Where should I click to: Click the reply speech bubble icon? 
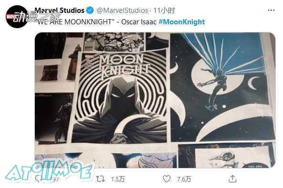click(38, 179)
